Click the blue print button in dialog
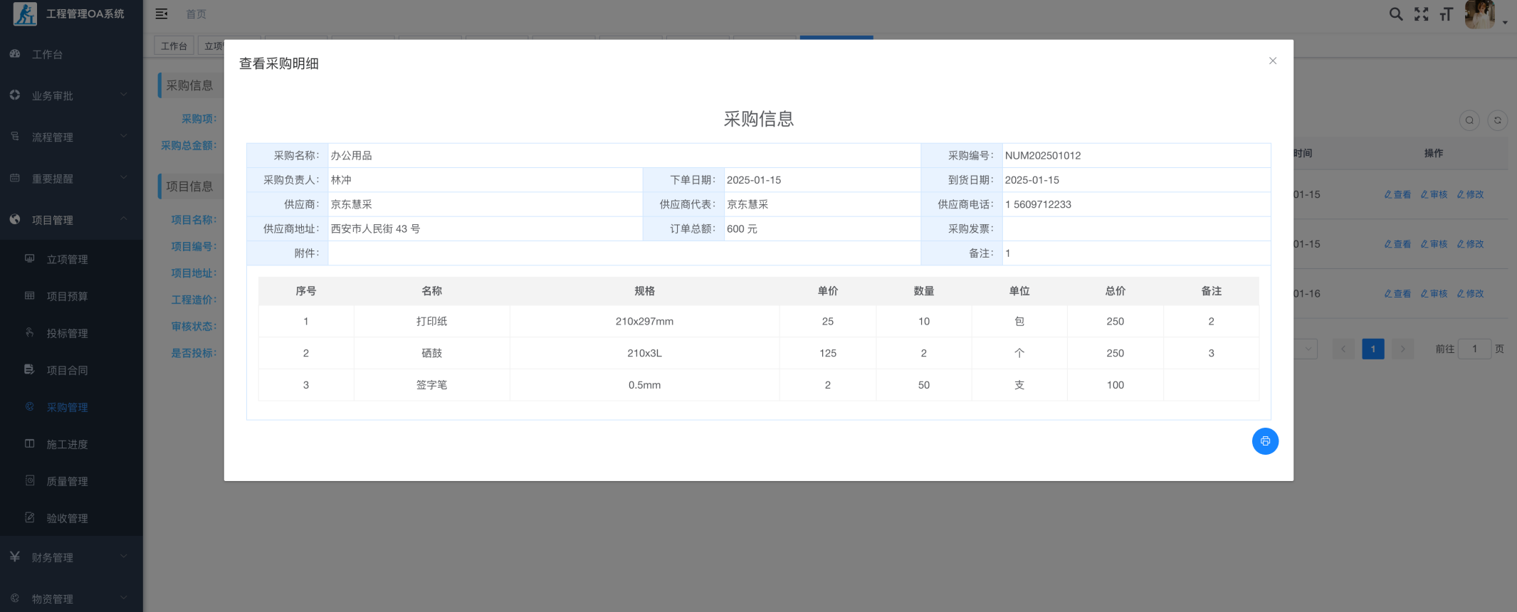1517x612 pixels. point(1265,441)
